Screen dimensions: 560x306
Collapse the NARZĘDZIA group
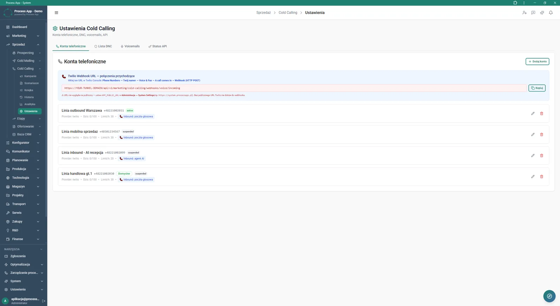pyautogui.click(x=23, y=249)
